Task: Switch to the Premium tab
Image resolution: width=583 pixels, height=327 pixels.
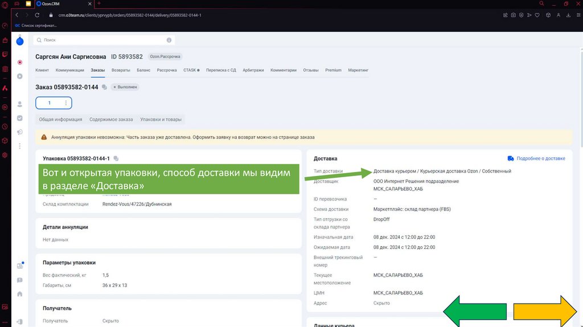Action: (333, 70)
